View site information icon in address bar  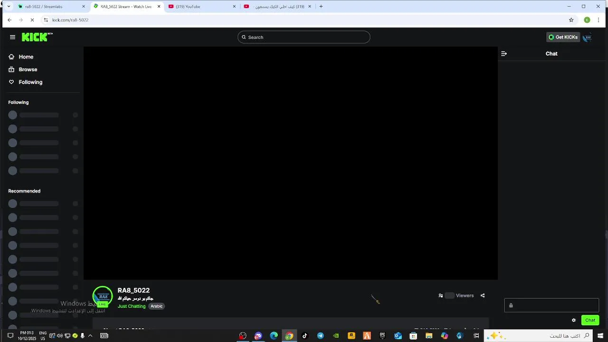point(46,20)
